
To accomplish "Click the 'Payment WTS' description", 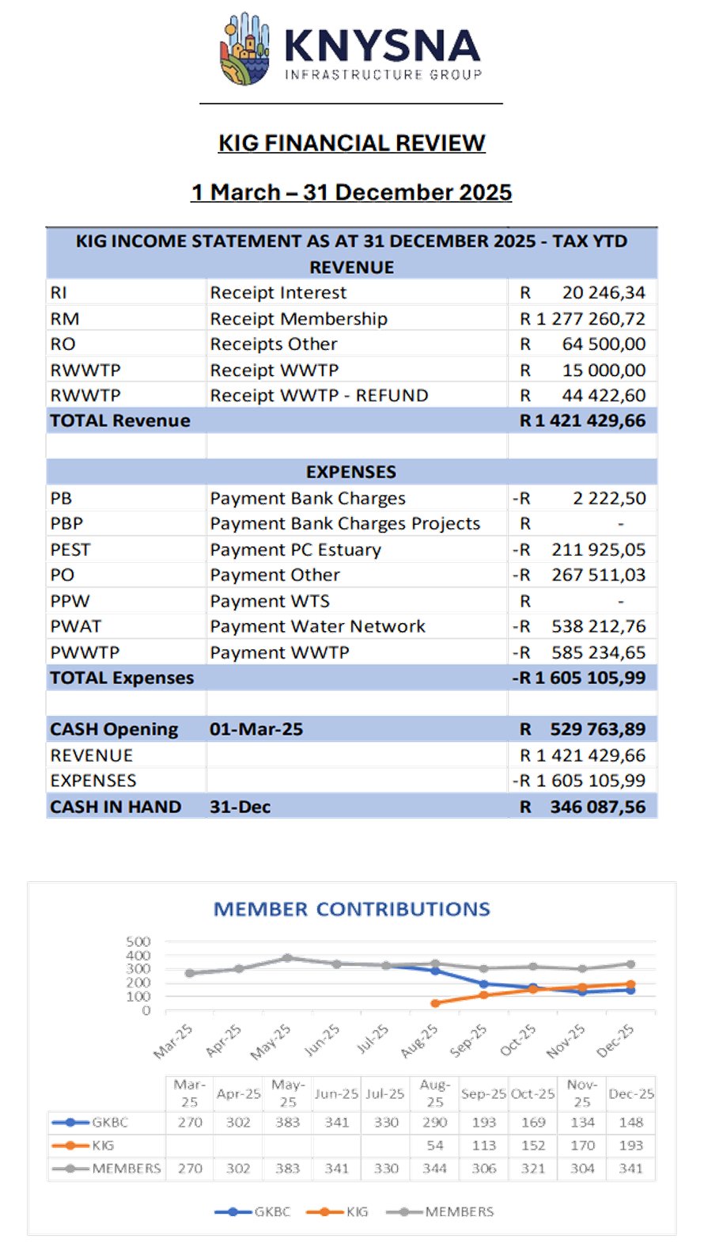I will pos(270,601).
